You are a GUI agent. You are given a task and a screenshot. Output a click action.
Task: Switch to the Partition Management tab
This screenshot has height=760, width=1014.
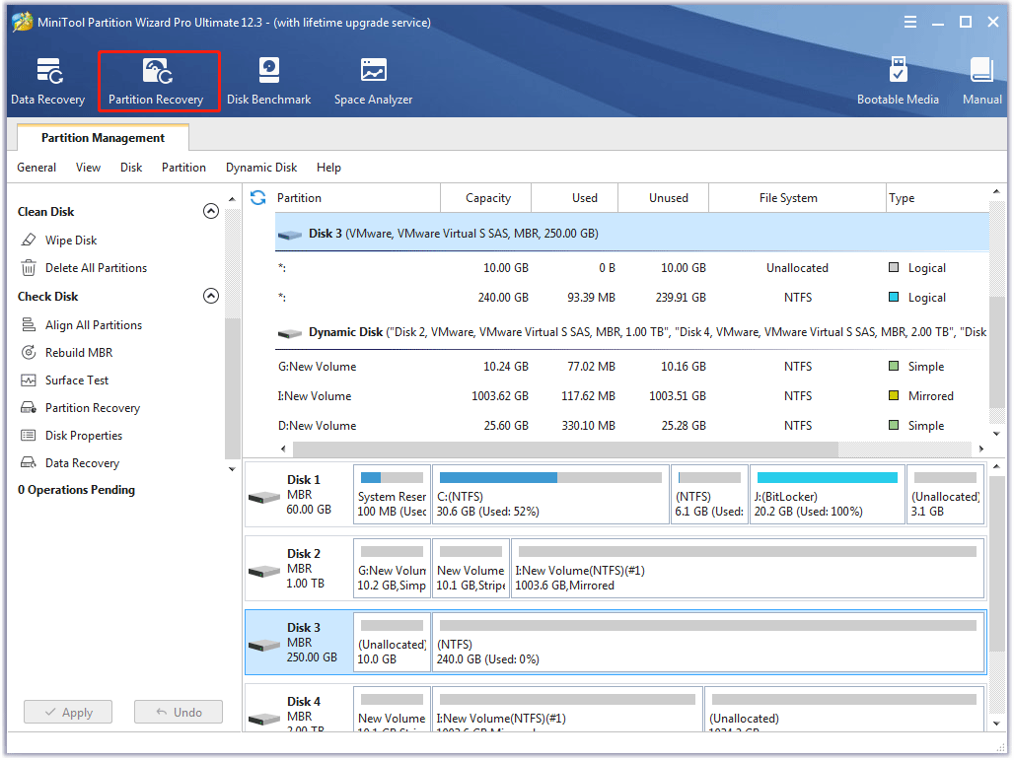(103, 137)
